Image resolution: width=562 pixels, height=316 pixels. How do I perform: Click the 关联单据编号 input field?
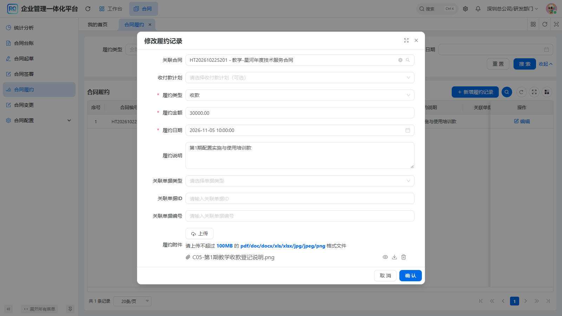click(x=300, y=216)
